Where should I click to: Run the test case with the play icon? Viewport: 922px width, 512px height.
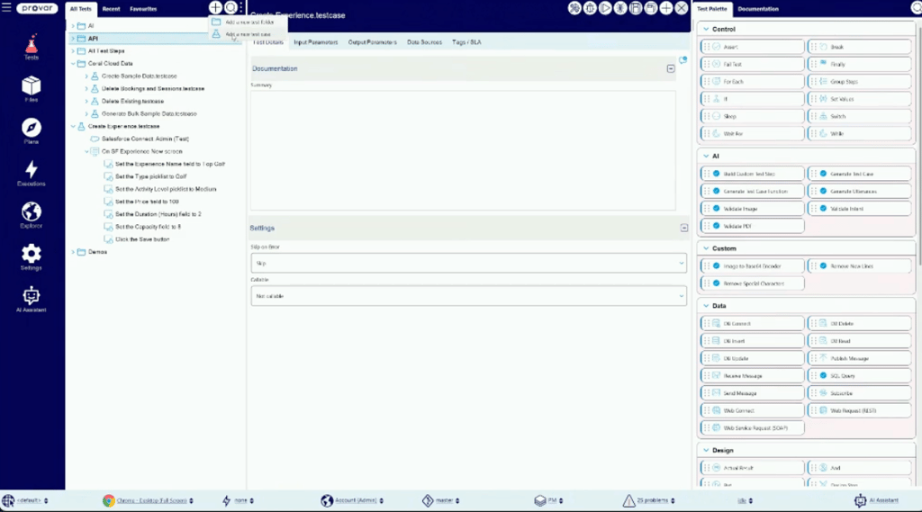[x=605, y=7]
